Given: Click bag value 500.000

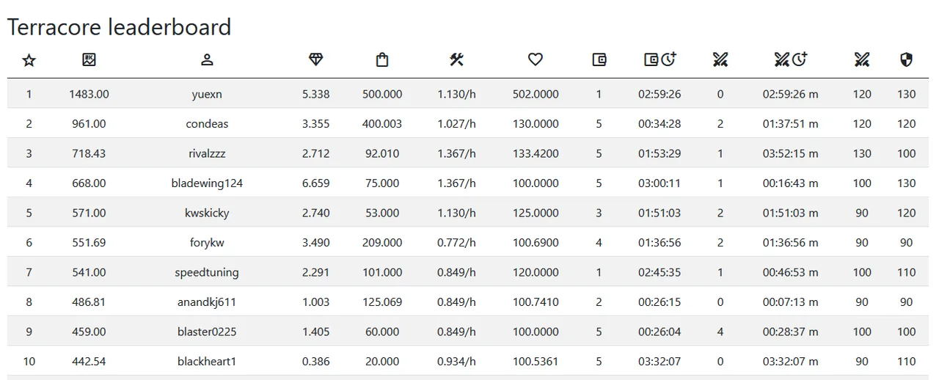Looking at the screenshot, I should click(382, 94).
